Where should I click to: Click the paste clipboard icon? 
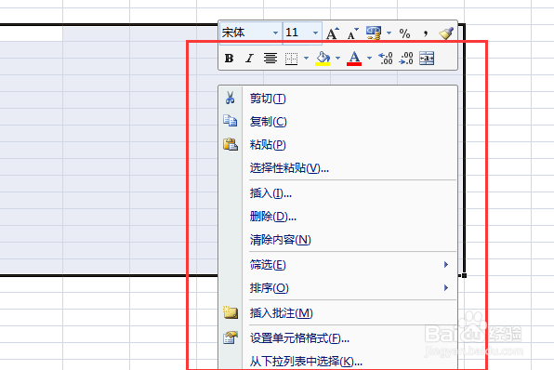(231, 144)
